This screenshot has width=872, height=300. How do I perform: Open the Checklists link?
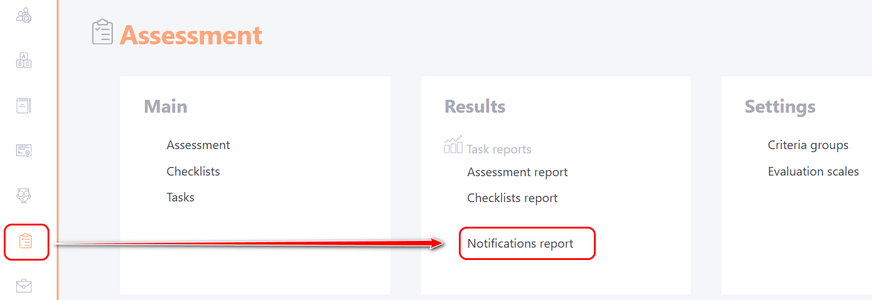[x=193, y=171]
